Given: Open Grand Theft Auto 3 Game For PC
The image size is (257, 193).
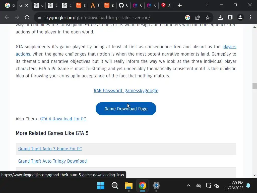Looking at the screenshot, I should [x=50, y=149].
